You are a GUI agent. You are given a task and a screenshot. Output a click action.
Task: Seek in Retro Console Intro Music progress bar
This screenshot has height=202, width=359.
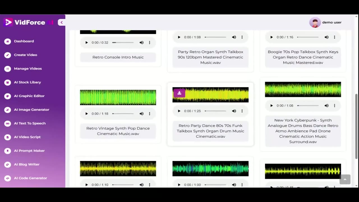[x=123, y=43]
